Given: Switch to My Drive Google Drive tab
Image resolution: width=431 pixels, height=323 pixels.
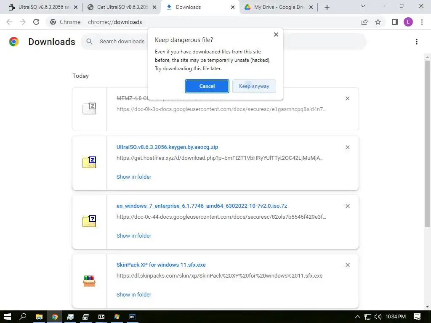Looking at the screenshot, I should 278,7.
